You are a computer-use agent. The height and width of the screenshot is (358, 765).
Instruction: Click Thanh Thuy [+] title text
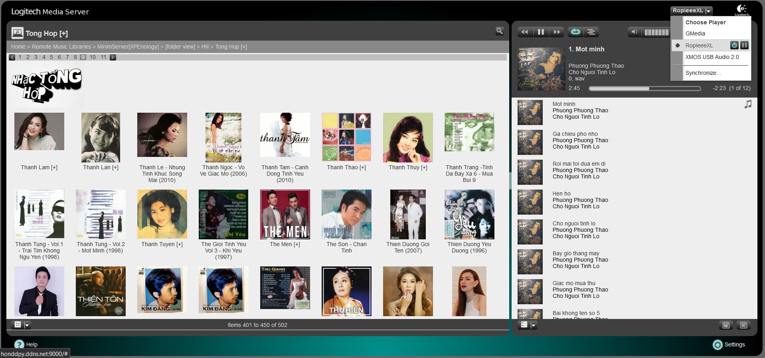pos(408,168)
